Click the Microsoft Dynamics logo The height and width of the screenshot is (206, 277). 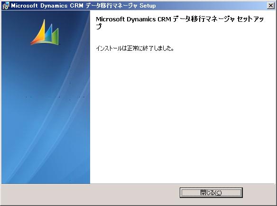coord(45,32)
